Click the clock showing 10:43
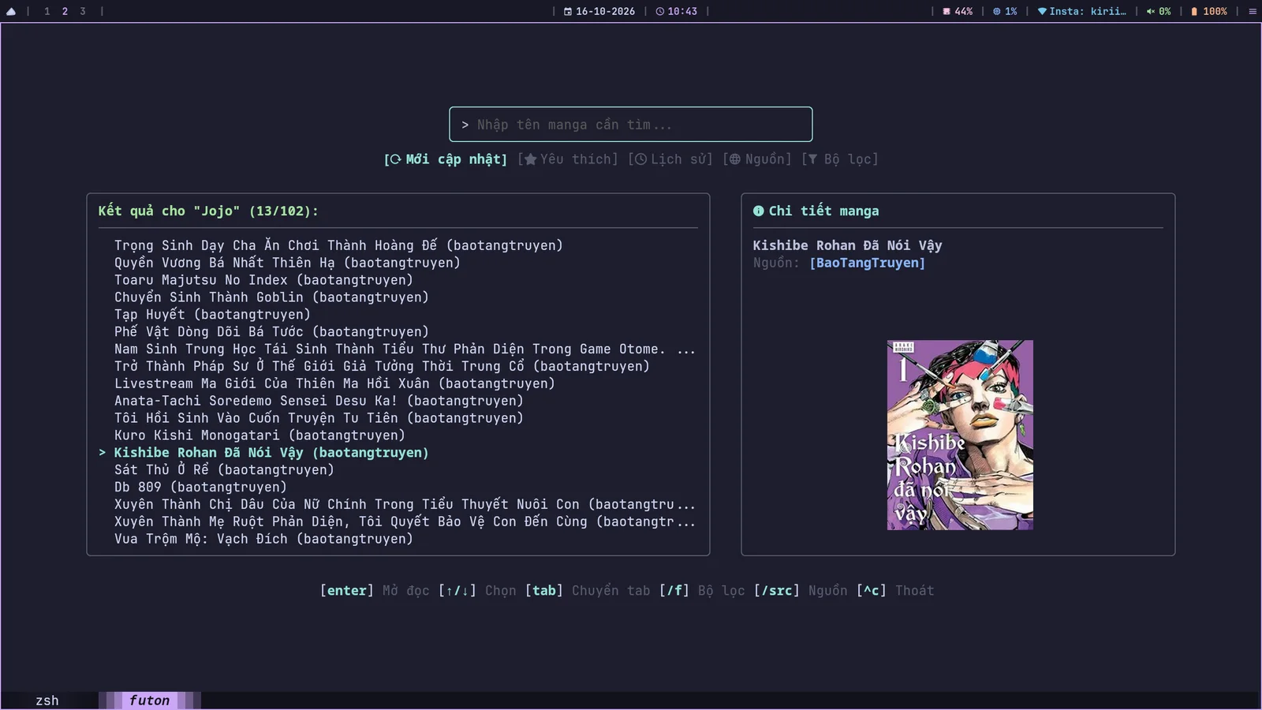1262x710 pixels. 677,11
